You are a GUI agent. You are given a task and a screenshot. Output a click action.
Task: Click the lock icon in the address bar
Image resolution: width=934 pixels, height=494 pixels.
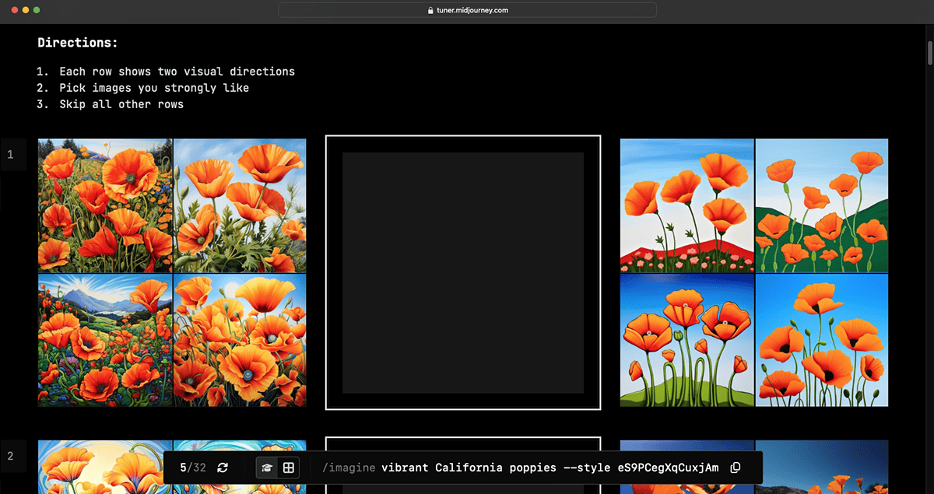[x=430, y=10]
